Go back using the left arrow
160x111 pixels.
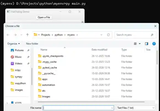click(x=8, y=35)
